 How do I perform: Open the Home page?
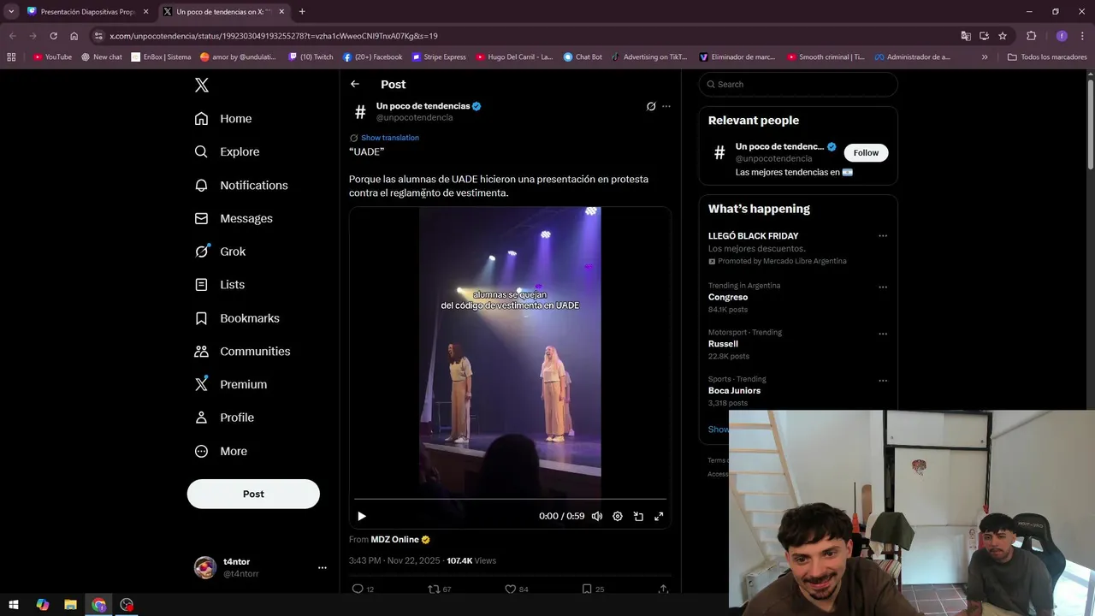click(x=223, y=119)
